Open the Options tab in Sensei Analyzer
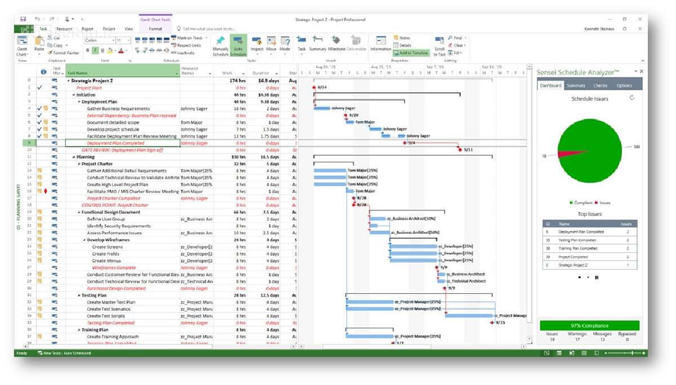Screen dimensions: 676x385 tap(624, 85)
